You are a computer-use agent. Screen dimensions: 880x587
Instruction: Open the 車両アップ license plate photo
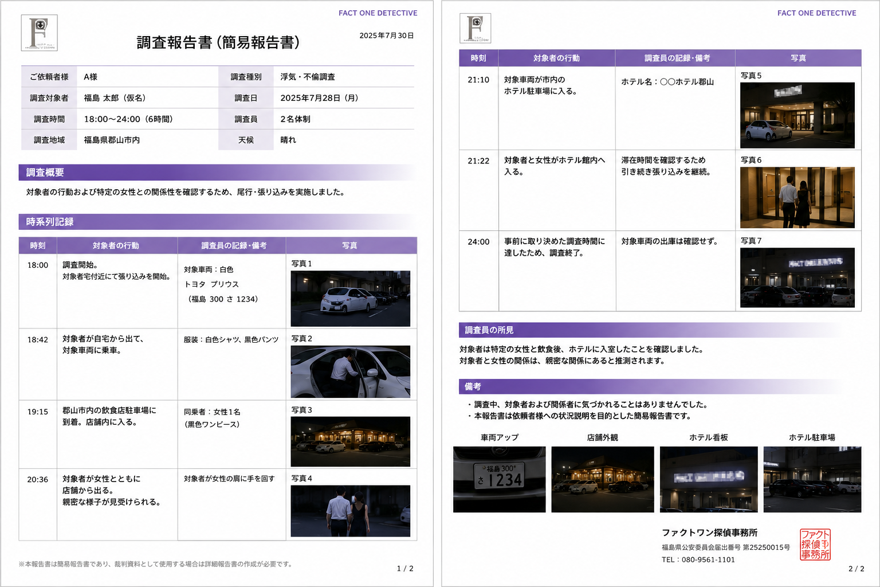(x=500, y=479)
